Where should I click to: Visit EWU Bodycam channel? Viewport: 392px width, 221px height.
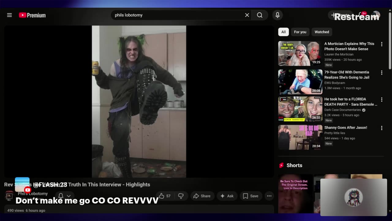click(x=335, y=83)
